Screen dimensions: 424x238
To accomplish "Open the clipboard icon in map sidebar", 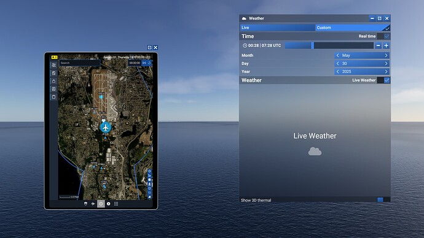I will click(x=53, y=96).
